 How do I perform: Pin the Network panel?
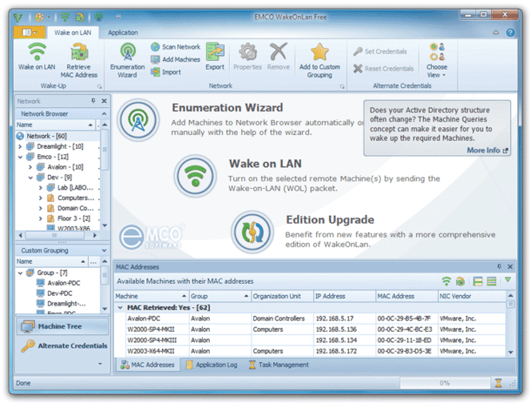pos(93,101)
